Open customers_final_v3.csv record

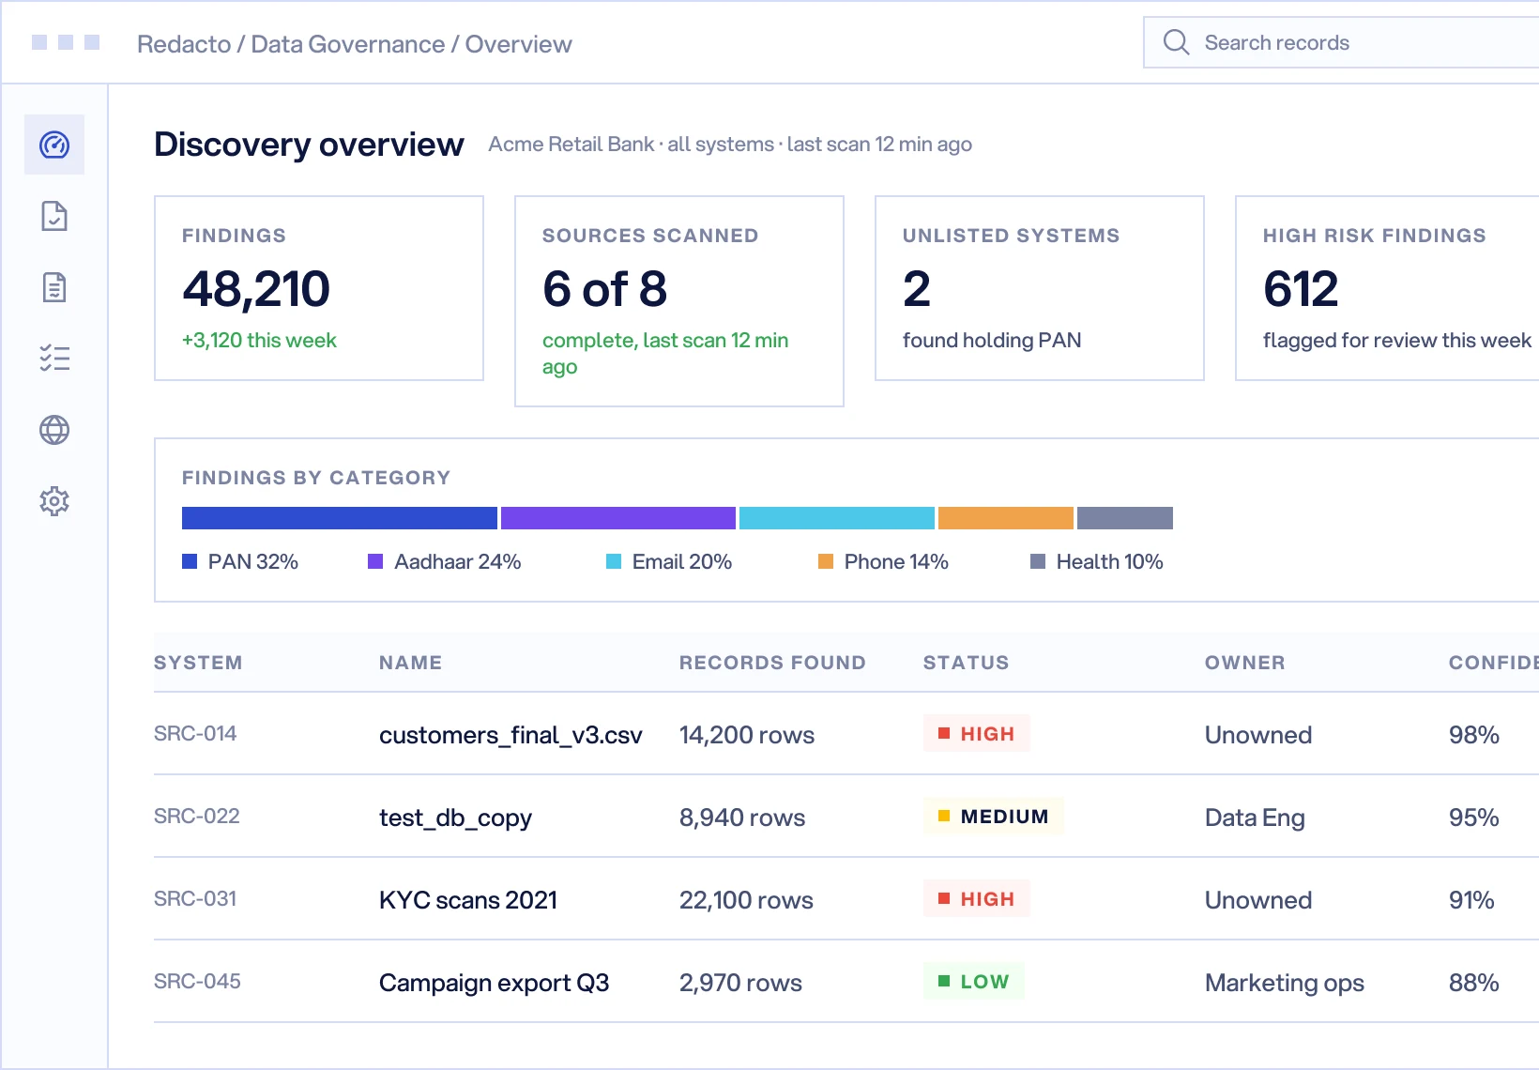(x=510, y=735)
